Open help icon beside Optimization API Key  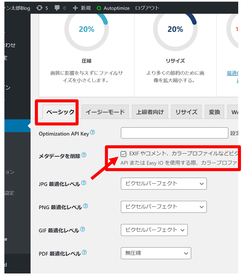[92, 132]
